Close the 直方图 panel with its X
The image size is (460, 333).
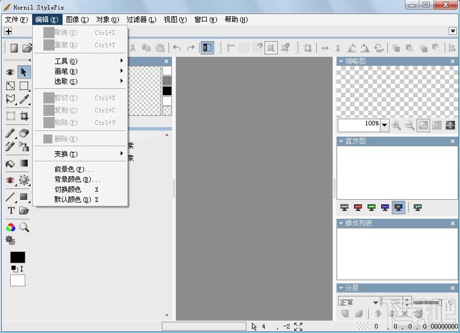(x=452, y=141)
